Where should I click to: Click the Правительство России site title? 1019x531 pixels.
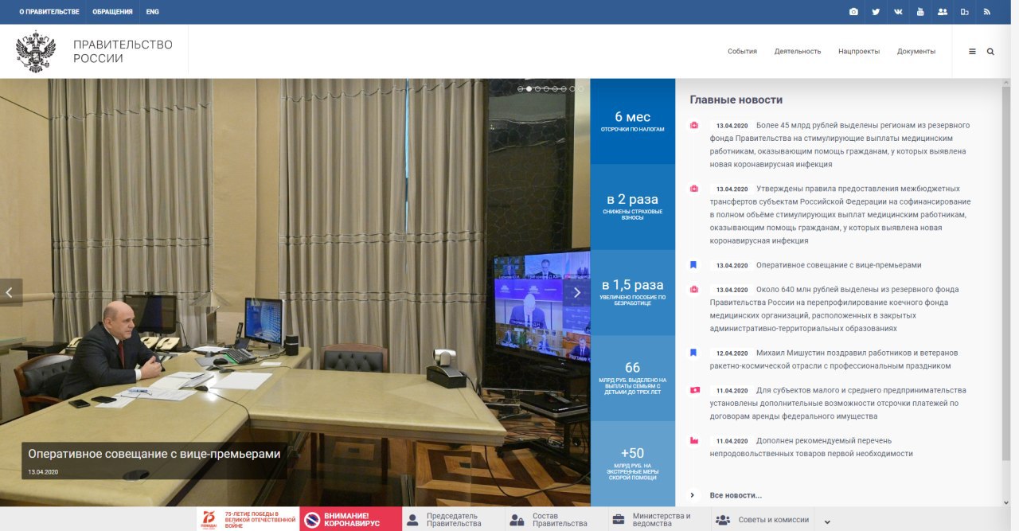(x=123, y=52)
